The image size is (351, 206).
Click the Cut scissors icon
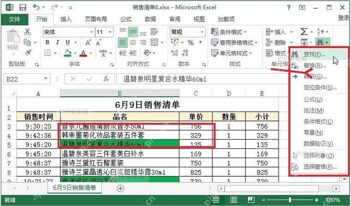click(27, 32)
